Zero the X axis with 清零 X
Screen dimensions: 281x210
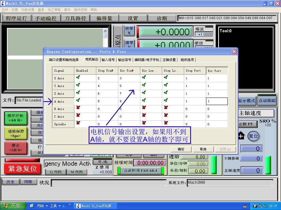click(129, 31)
